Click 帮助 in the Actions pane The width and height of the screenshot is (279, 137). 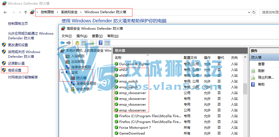(261, 84)
